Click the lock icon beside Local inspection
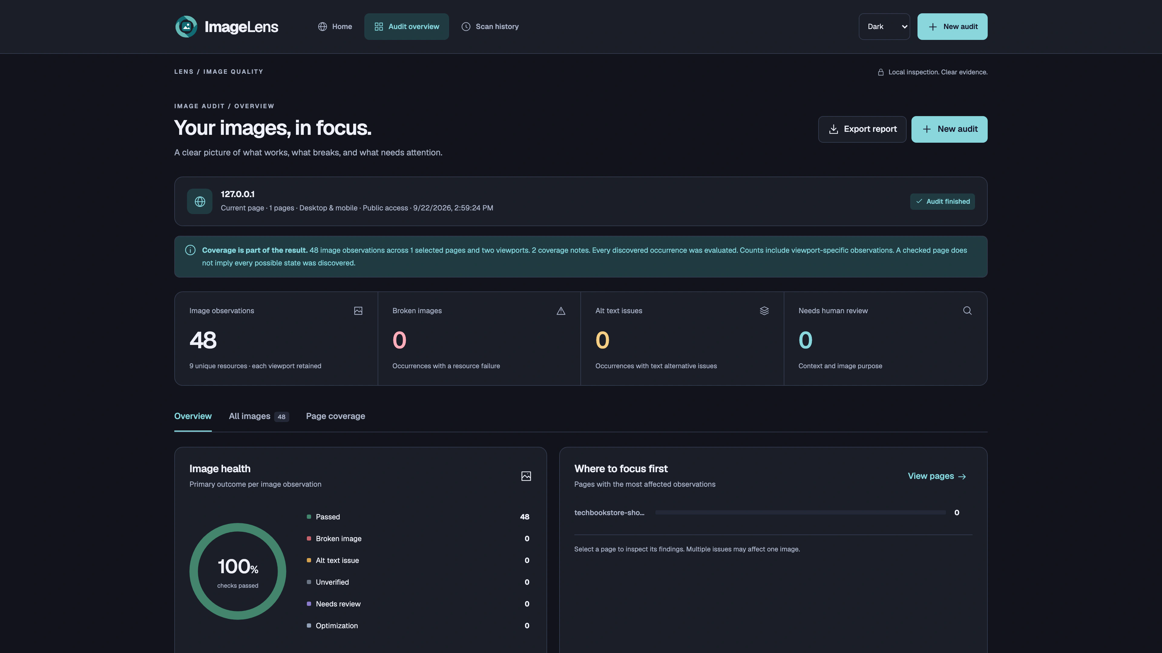The width and height of the screenshot is (1162, 653). point(881,72)
